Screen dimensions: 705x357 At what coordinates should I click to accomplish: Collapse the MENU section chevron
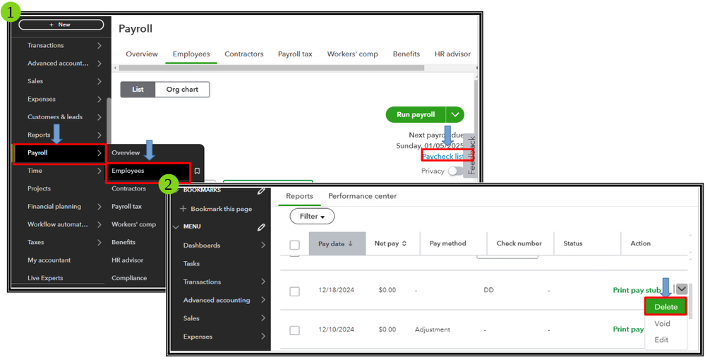pyautogui.click(x=176, y=226)
